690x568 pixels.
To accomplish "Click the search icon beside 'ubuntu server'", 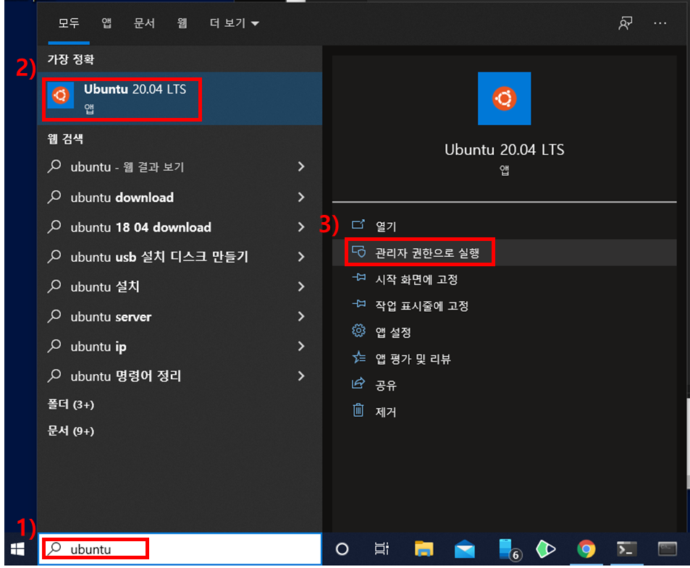I will coord(54,316).
